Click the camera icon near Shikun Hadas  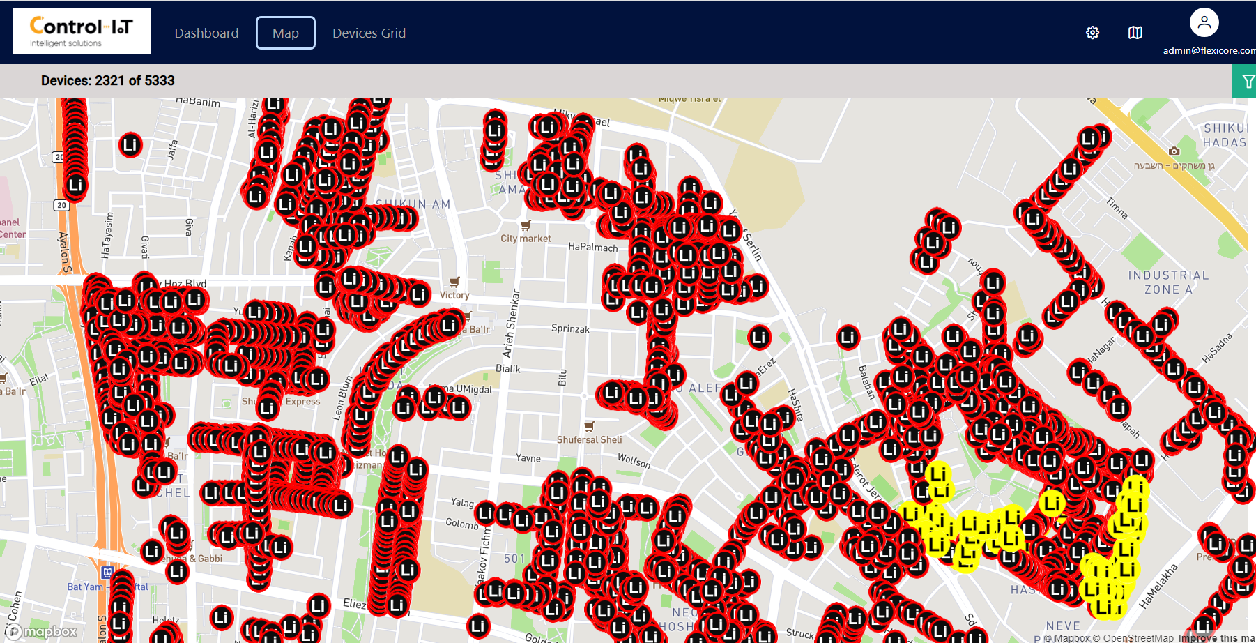tap(1174, 151)
